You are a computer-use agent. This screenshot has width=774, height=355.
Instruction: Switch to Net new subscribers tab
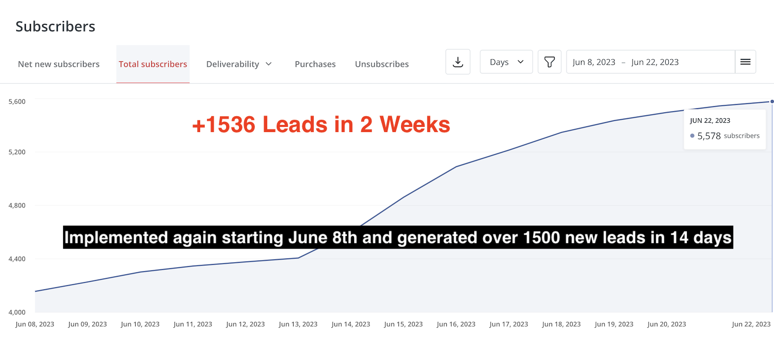click(x=59, y=64)
